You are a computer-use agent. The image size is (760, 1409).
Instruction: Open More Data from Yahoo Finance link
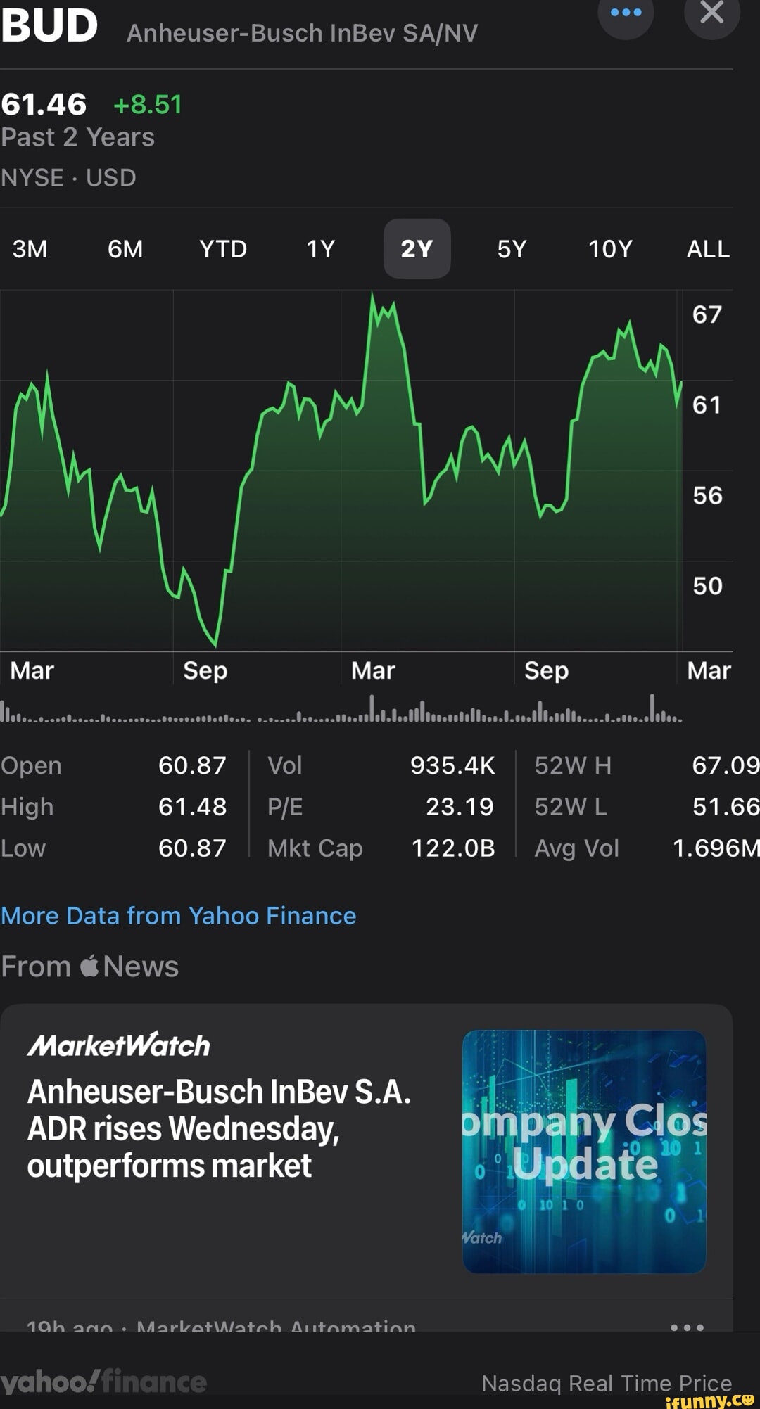pyautogui.click(x=179, y=915)
